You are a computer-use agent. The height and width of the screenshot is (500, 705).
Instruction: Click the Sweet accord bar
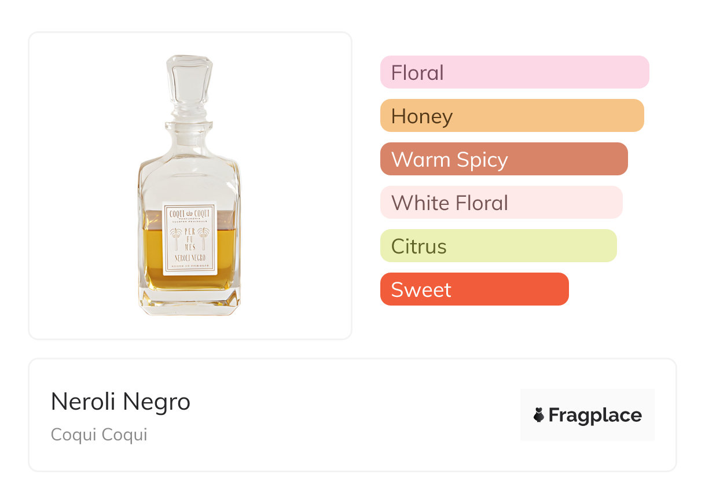click(474, 289)
